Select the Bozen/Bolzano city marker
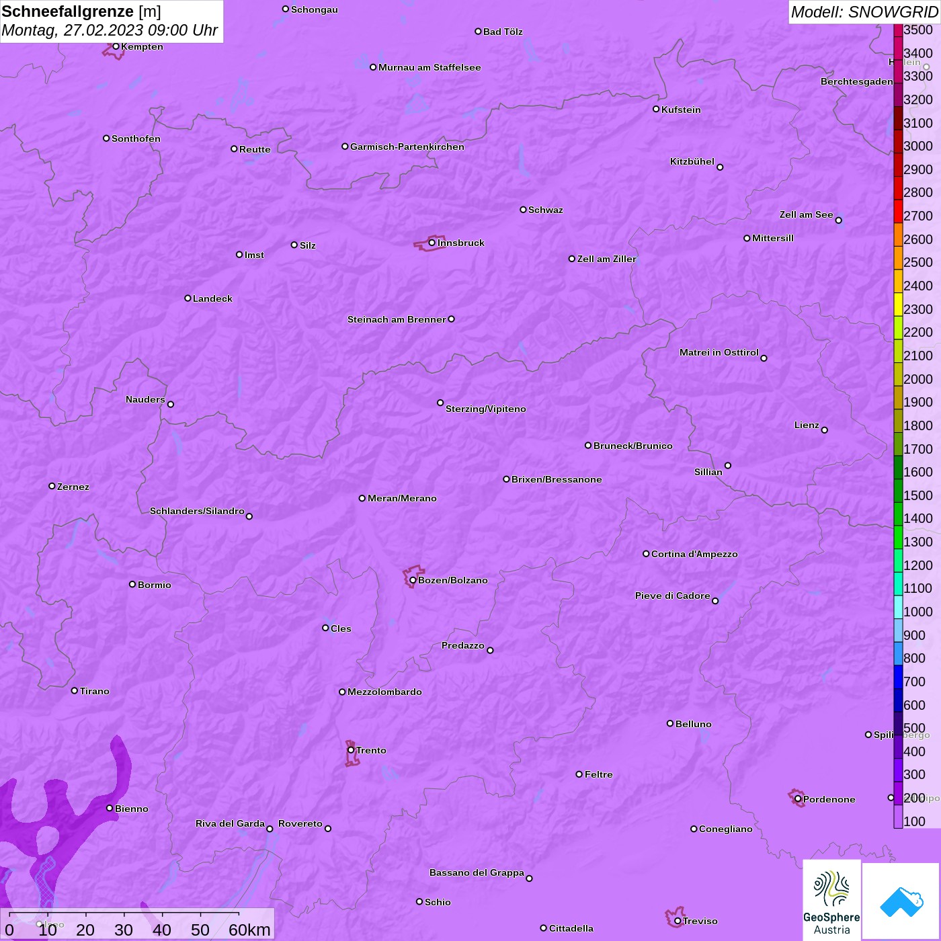 413,580
